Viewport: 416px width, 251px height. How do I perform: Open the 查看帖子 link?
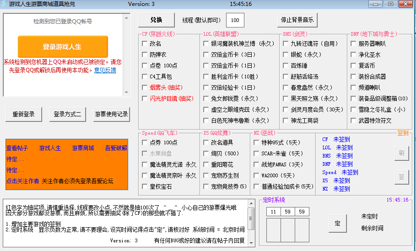click(x=17, y=148)
